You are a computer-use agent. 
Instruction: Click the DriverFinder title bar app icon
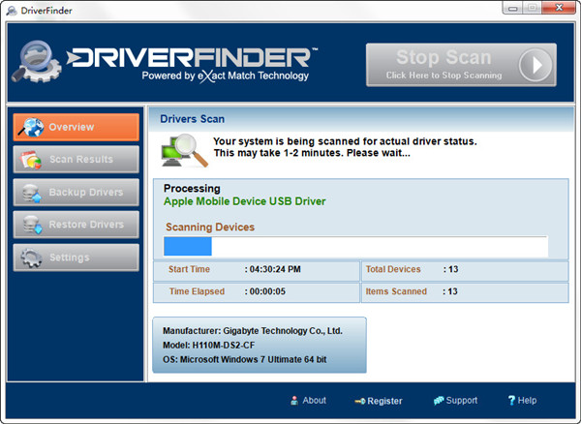12,11
